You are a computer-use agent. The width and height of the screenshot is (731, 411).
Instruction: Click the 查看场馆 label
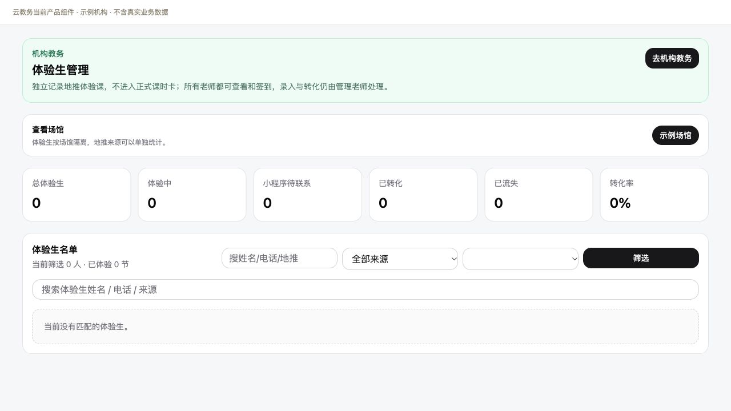point(48,130)
